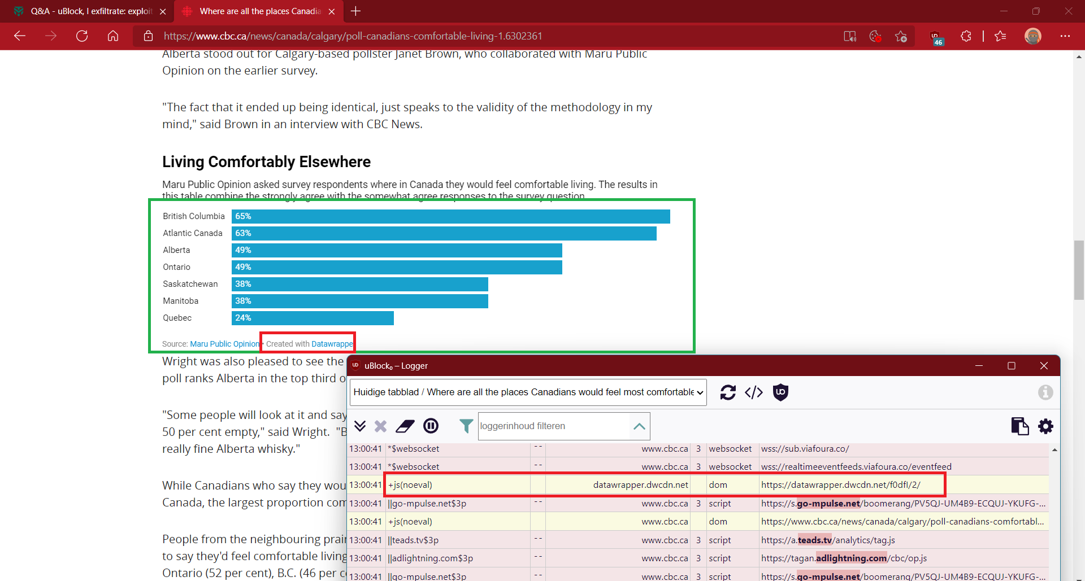Click the teads.tv analytics/tag.js log row
The width and height of the screenshot is (1085, 581).
point(697,540)
